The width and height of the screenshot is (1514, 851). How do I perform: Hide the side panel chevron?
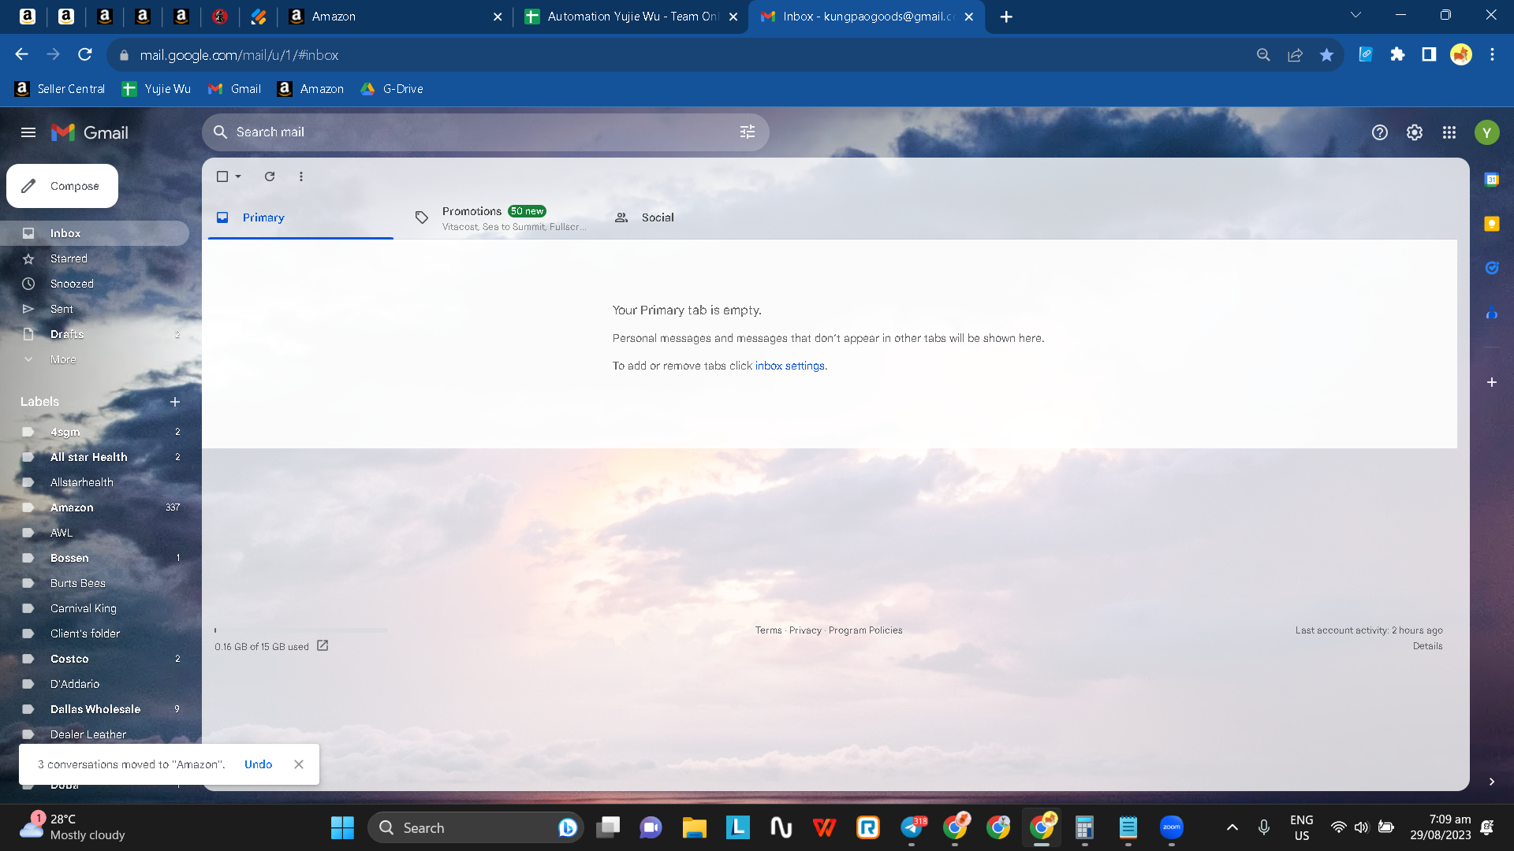pos(1492,782)
